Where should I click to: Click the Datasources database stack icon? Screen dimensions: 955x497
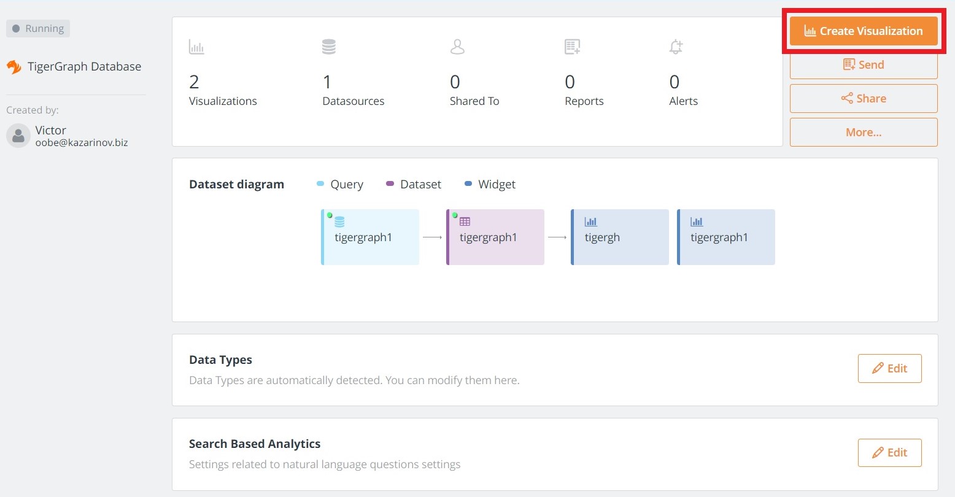click(329, 47)
